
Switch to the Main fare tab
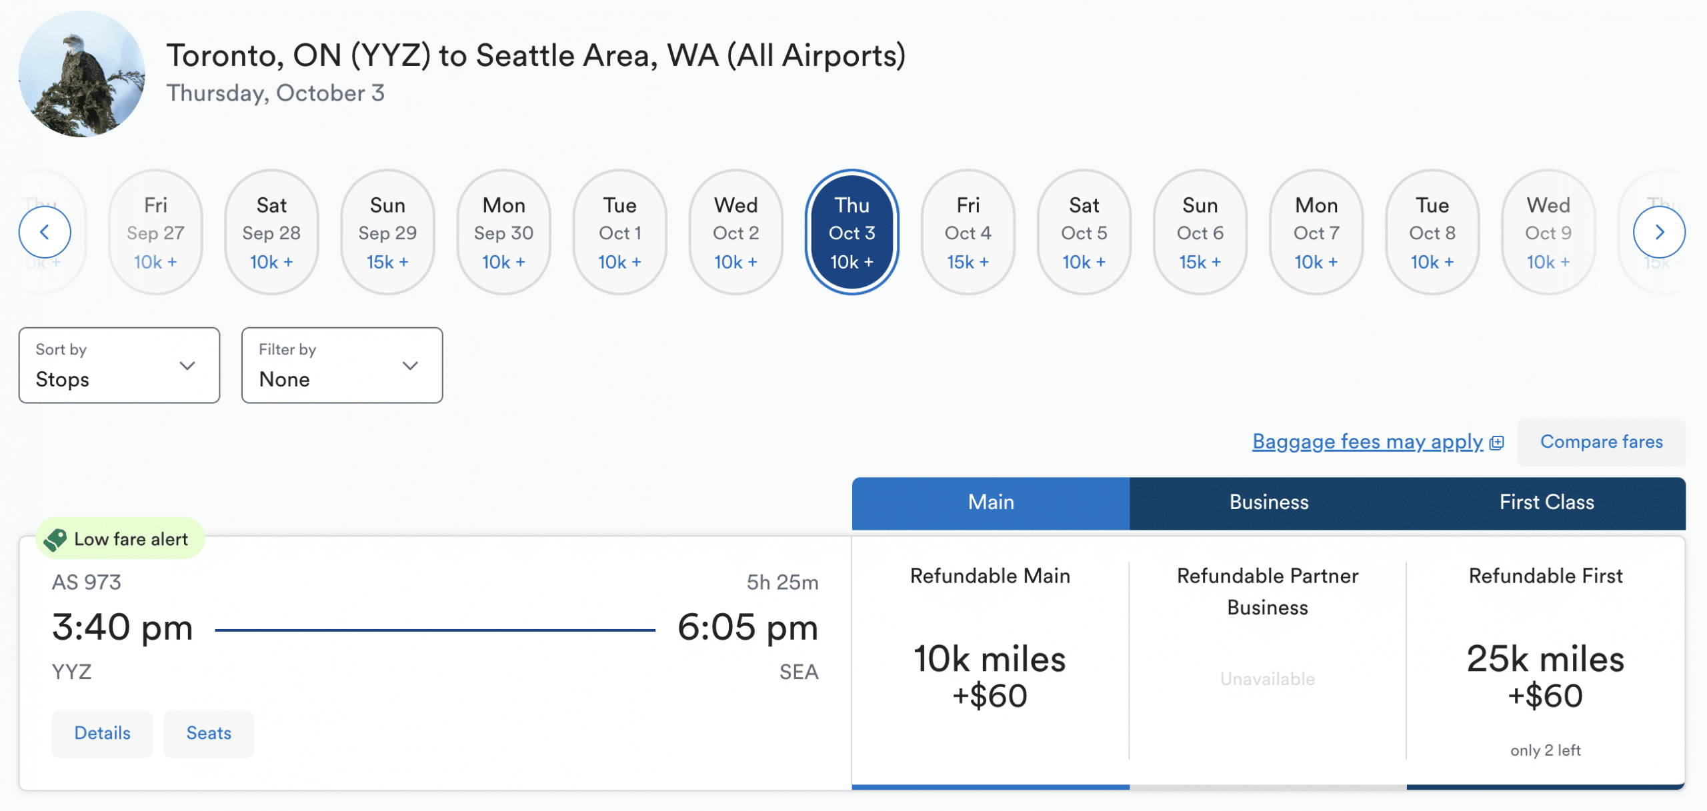coord(991,502)
